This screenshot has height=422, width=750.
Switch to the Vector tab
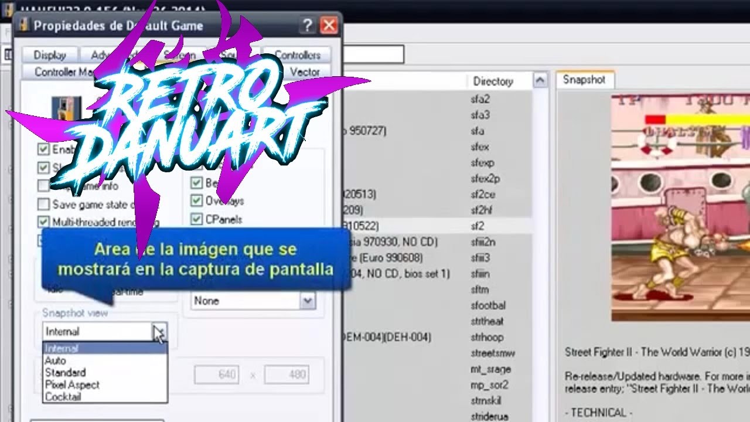(x=305, y=72)
